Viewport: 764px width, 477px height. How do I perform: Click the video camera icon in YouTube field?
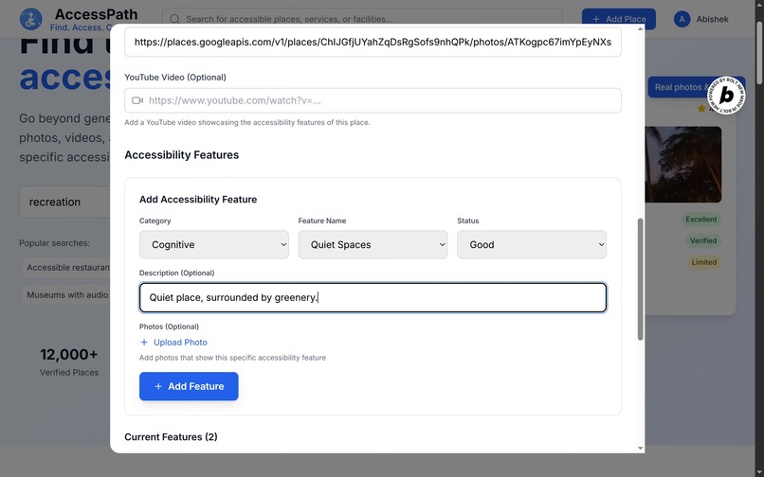[137, 100]
